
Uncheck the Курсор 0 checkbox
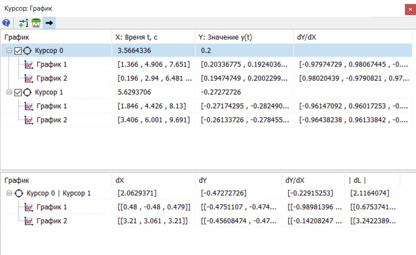click(18, 51)
